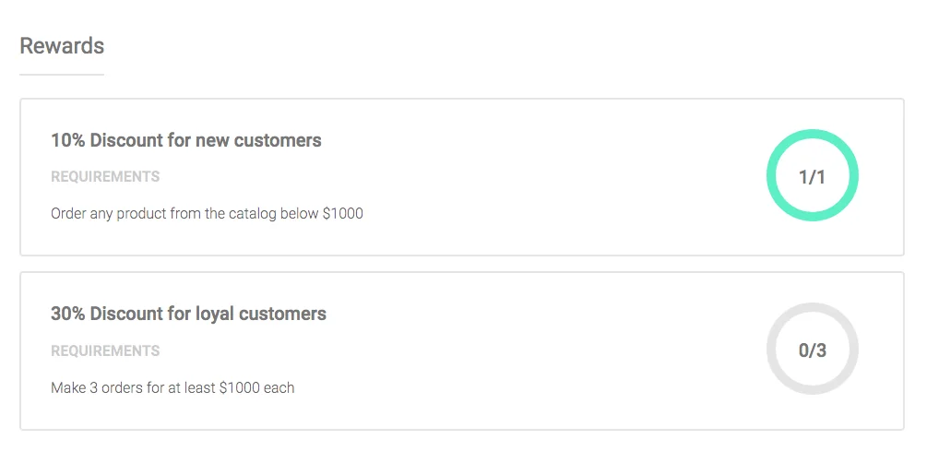Click '$1000' in the new customers requirement
The image size is (927, 463).
tap(342, 214)
